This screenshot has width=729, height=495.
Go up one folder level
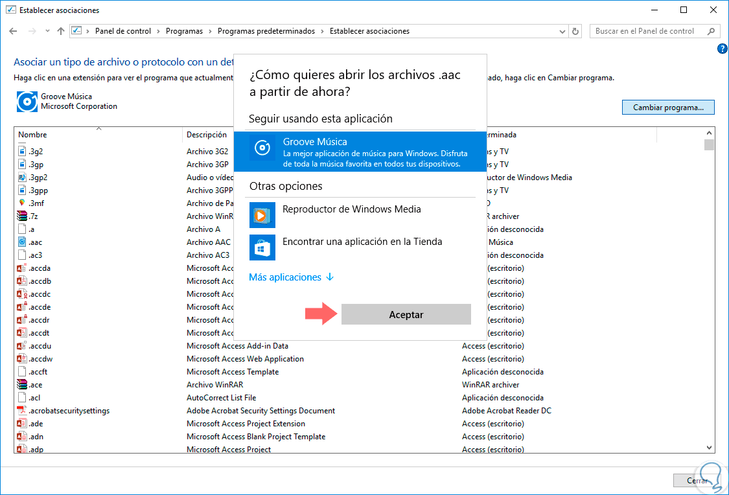tap(61, 31)
